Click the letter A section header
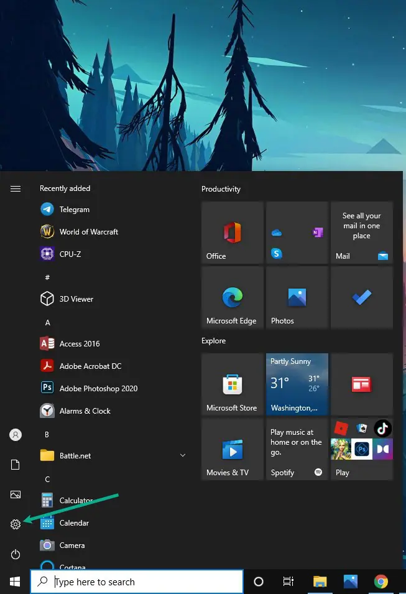The height and width of the screenshot is (594, 406). (x=47, y=322)
